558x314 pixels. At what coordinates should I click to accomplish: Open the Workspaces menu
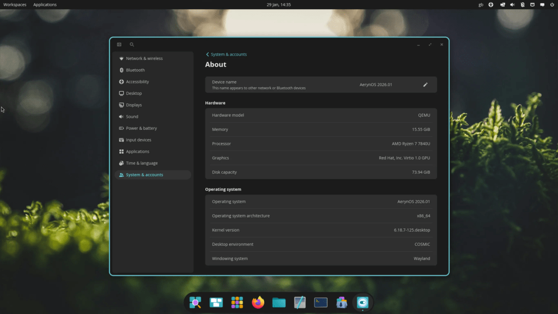pyautogui.click(x=14, y=4)
